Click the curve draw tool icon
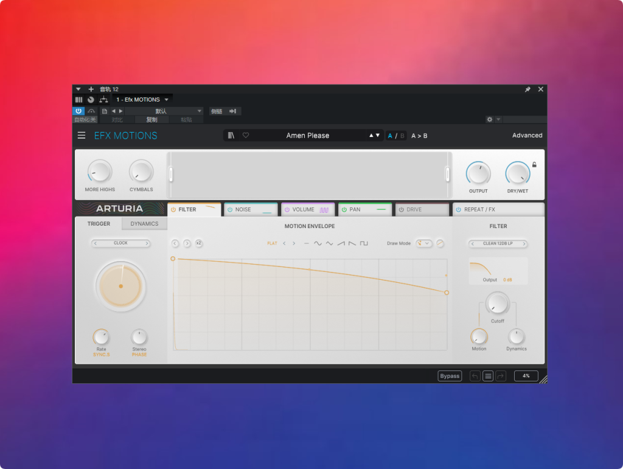The height and width of the screenshot is (469, 623). pos(440,243)
